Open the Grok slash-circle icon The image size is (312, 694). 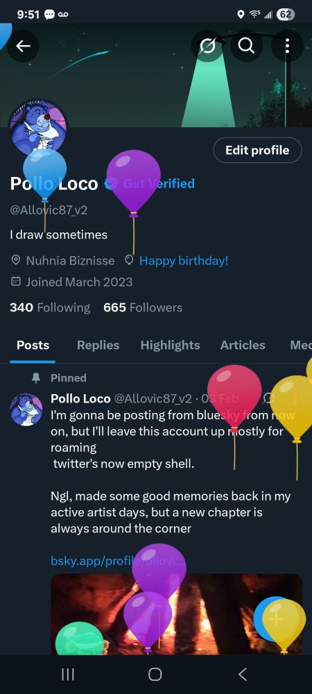pos(207,45)
